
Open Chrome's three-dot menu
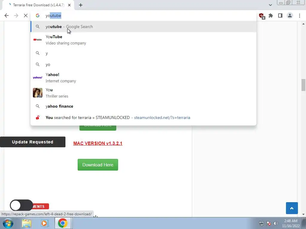tap(299, 16)
